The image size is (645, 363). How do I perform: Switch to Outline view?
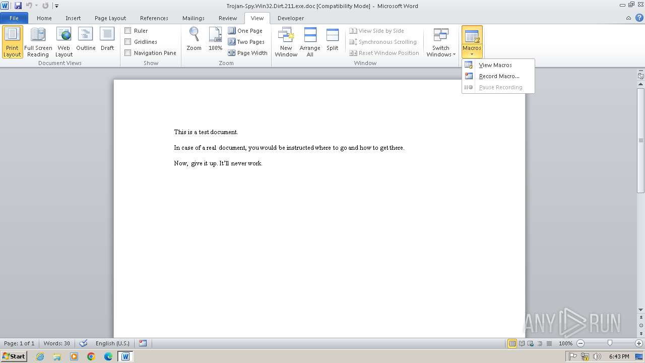[86, 39]
